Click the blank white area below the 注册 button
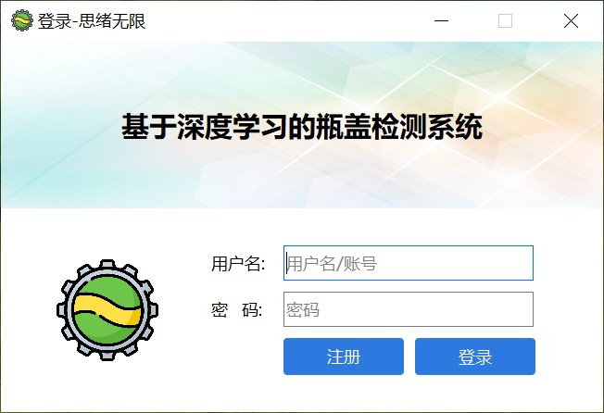Screen dimensions: 604x413 click(x=344, y=393)
